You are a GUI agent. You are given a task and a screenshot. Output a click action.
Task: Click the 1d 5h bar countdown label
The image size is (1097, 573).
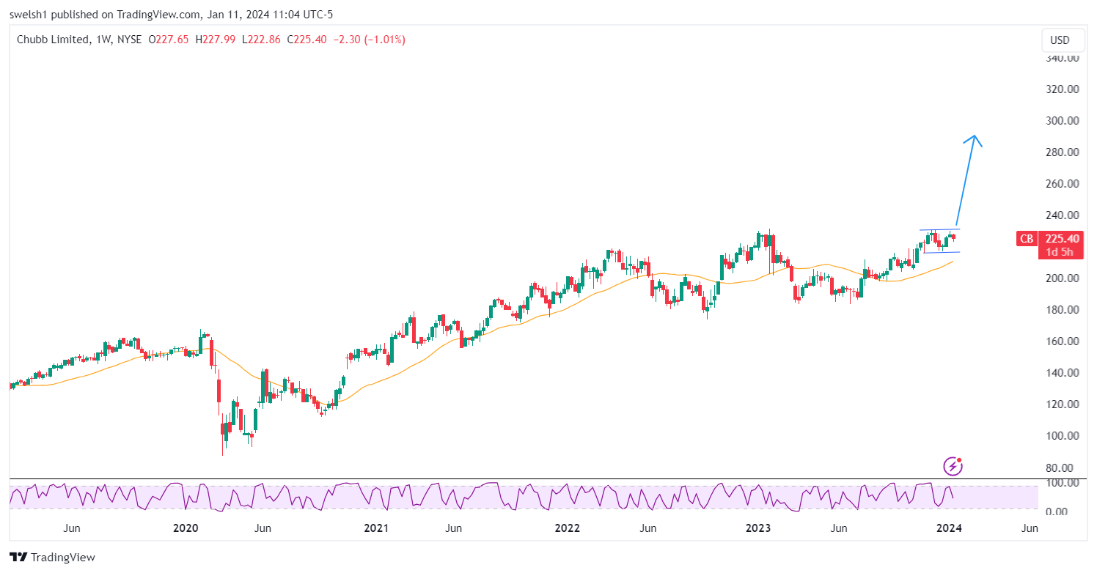(x=1060, y=252)
